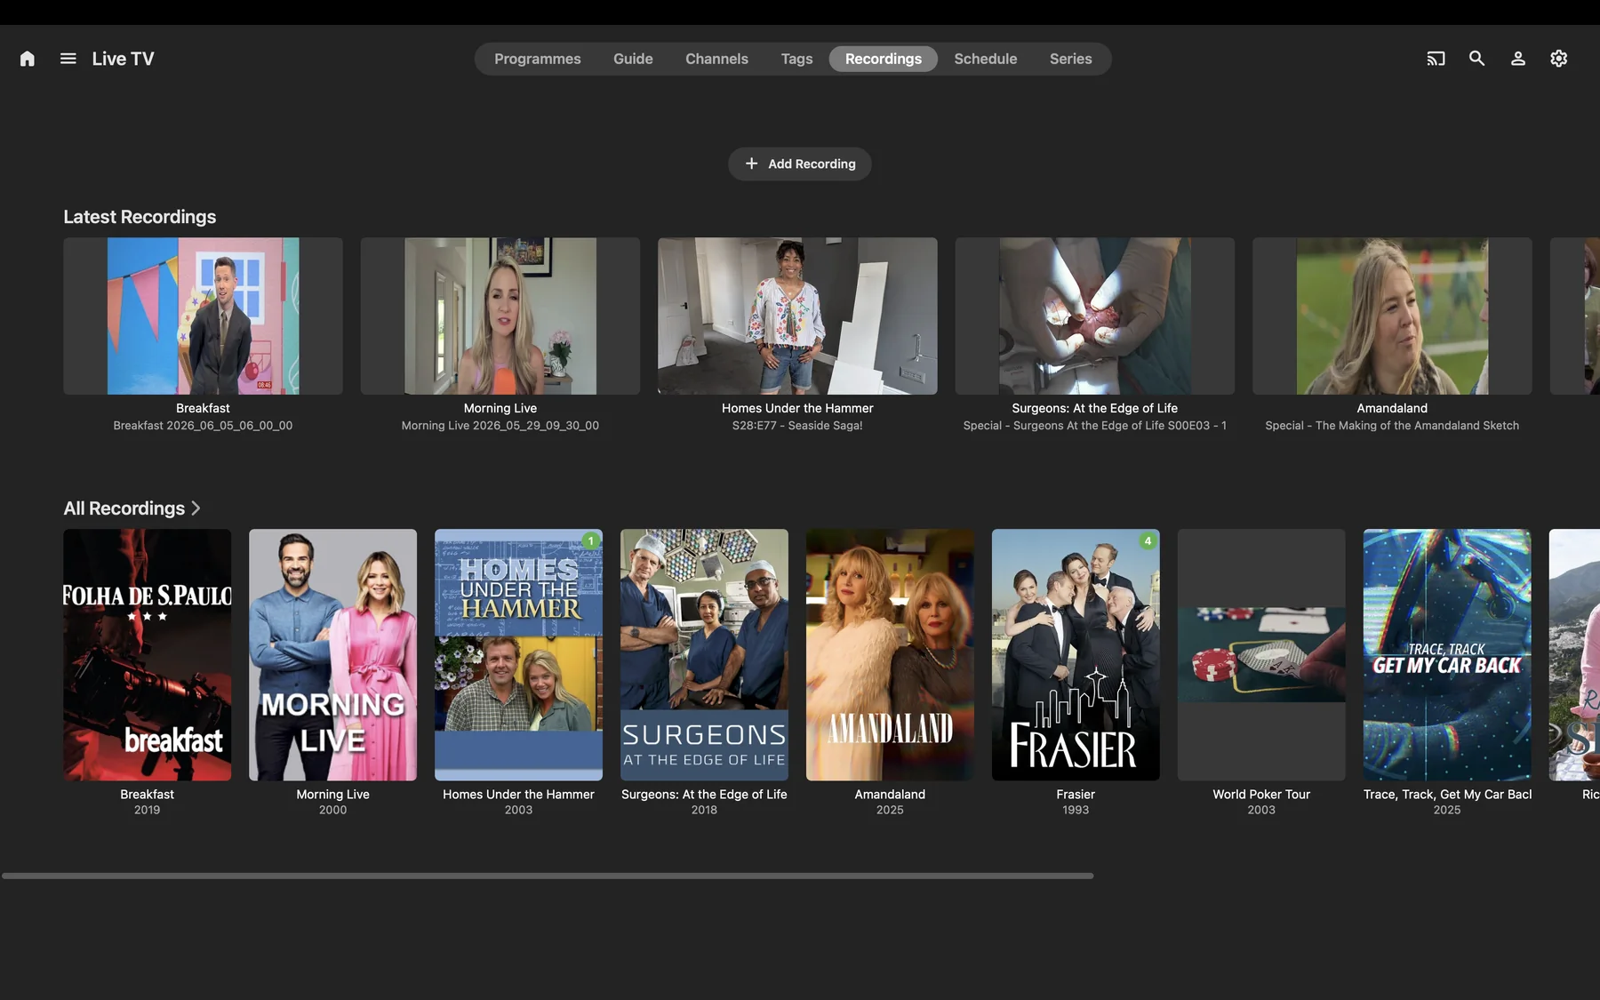Click the plus icon in Add Recording
Image resolution: width=1600 pixels, height=1000 pixels.
pos(751,164)
